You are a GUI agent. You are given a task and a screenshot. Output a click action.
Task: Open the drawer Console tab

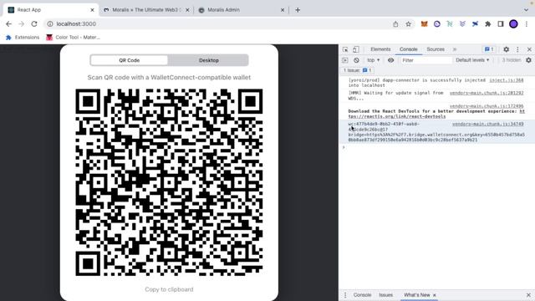[362, 295]
